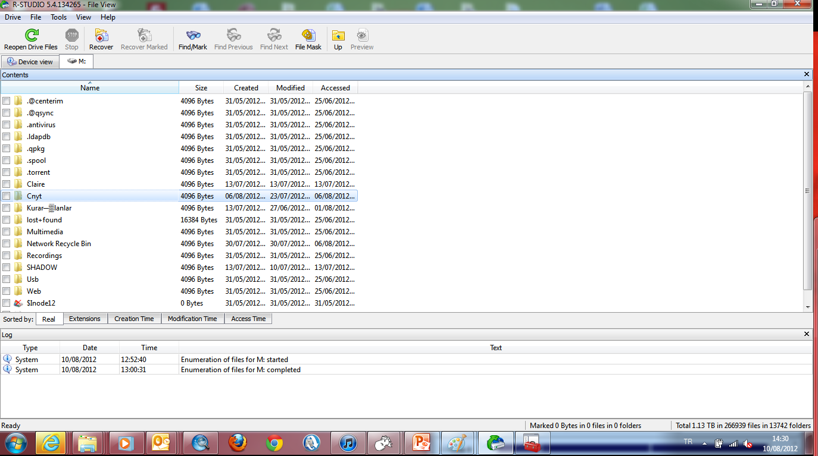This screenshot has height=456, width=818.
Task: Click the Text column header in Log
Action: pos(496,348)
